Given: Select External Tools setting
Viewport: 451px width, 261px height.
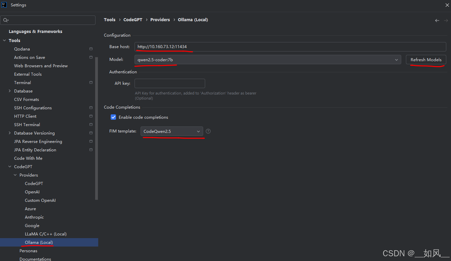Looking at the screenshot, I should click(28, 74).
